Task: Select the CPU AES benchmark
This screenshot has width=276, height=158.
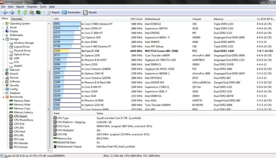Action: 19,128
